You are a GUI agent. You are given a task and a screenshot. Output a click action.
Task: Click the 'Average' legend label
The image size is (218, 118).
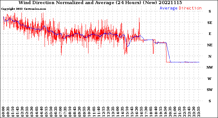[168, 8]
